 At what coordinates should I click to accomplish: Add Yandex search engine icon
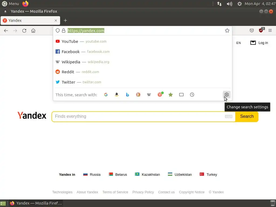(160, 94)
